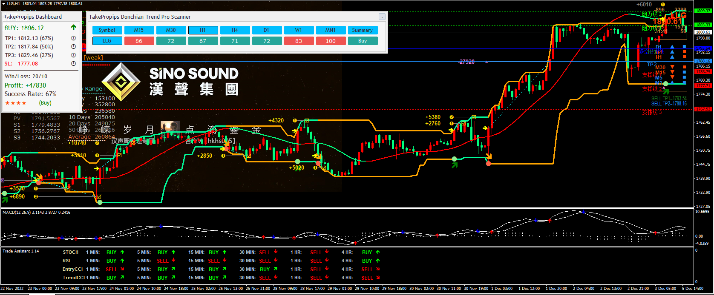
Task: Minimize the Donchian Trend Pro Scanner panel
Action: pos(382,17)
